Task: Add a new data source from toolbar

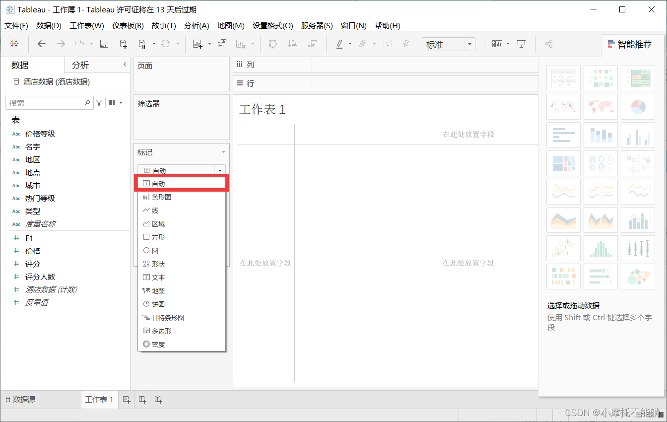Action: tap(123, 44)
